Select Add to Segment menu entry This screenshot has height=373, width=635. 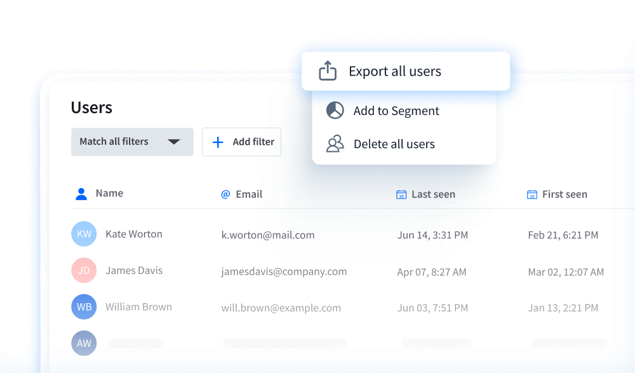click(396, 111)
